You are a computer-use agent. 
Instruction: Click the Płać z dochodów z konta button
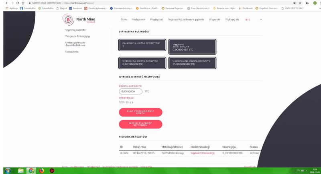[140, 112]
